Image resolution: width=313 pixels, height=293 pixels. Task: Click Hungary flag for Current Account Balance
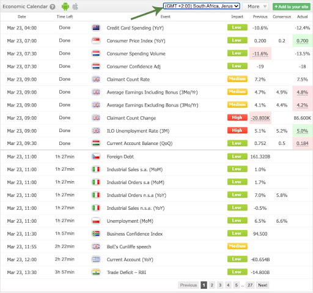[96, 143]
